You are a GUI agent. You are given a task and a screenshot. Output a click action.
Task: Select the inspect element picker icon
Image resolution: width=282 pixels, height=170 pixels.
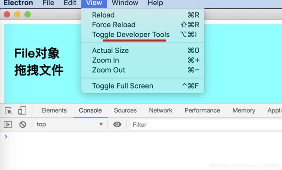(x=8, y=111)
